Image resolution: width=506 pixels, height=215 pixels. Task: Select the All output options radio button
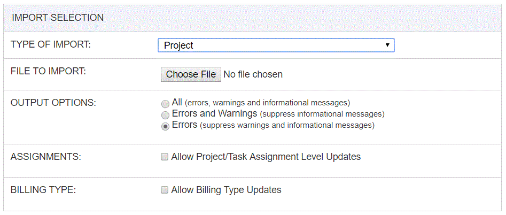click(165, 104)
